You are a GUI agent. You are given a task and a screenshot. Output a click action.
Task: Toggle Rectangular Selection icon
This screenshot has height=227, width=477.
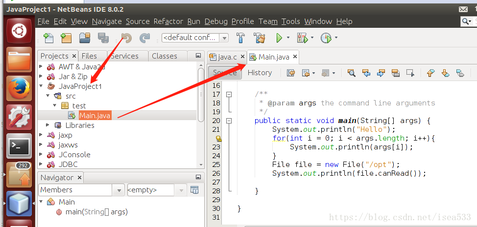pos(410,73)
